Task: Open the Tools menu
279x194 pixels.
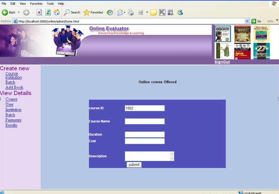Action: 50,4
